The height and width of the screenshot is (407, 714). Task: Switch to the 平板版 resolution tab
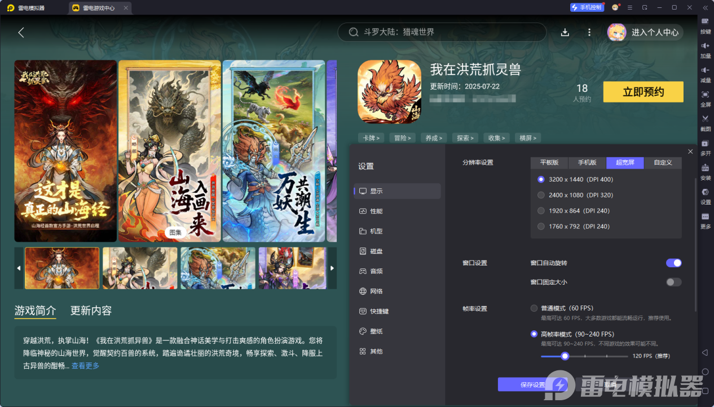[x=549, y=162]
